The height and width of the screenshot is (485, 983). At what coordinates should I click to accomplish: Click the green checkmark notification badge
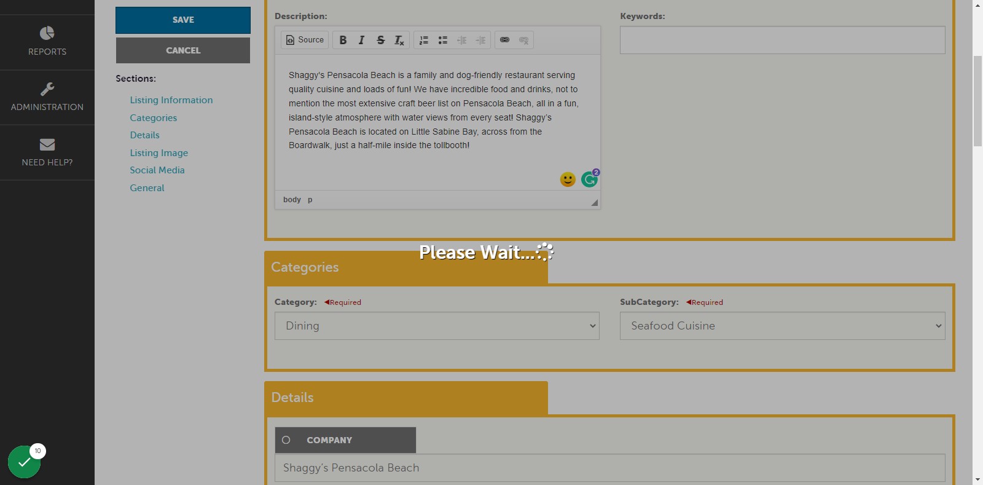coord(25,462)
